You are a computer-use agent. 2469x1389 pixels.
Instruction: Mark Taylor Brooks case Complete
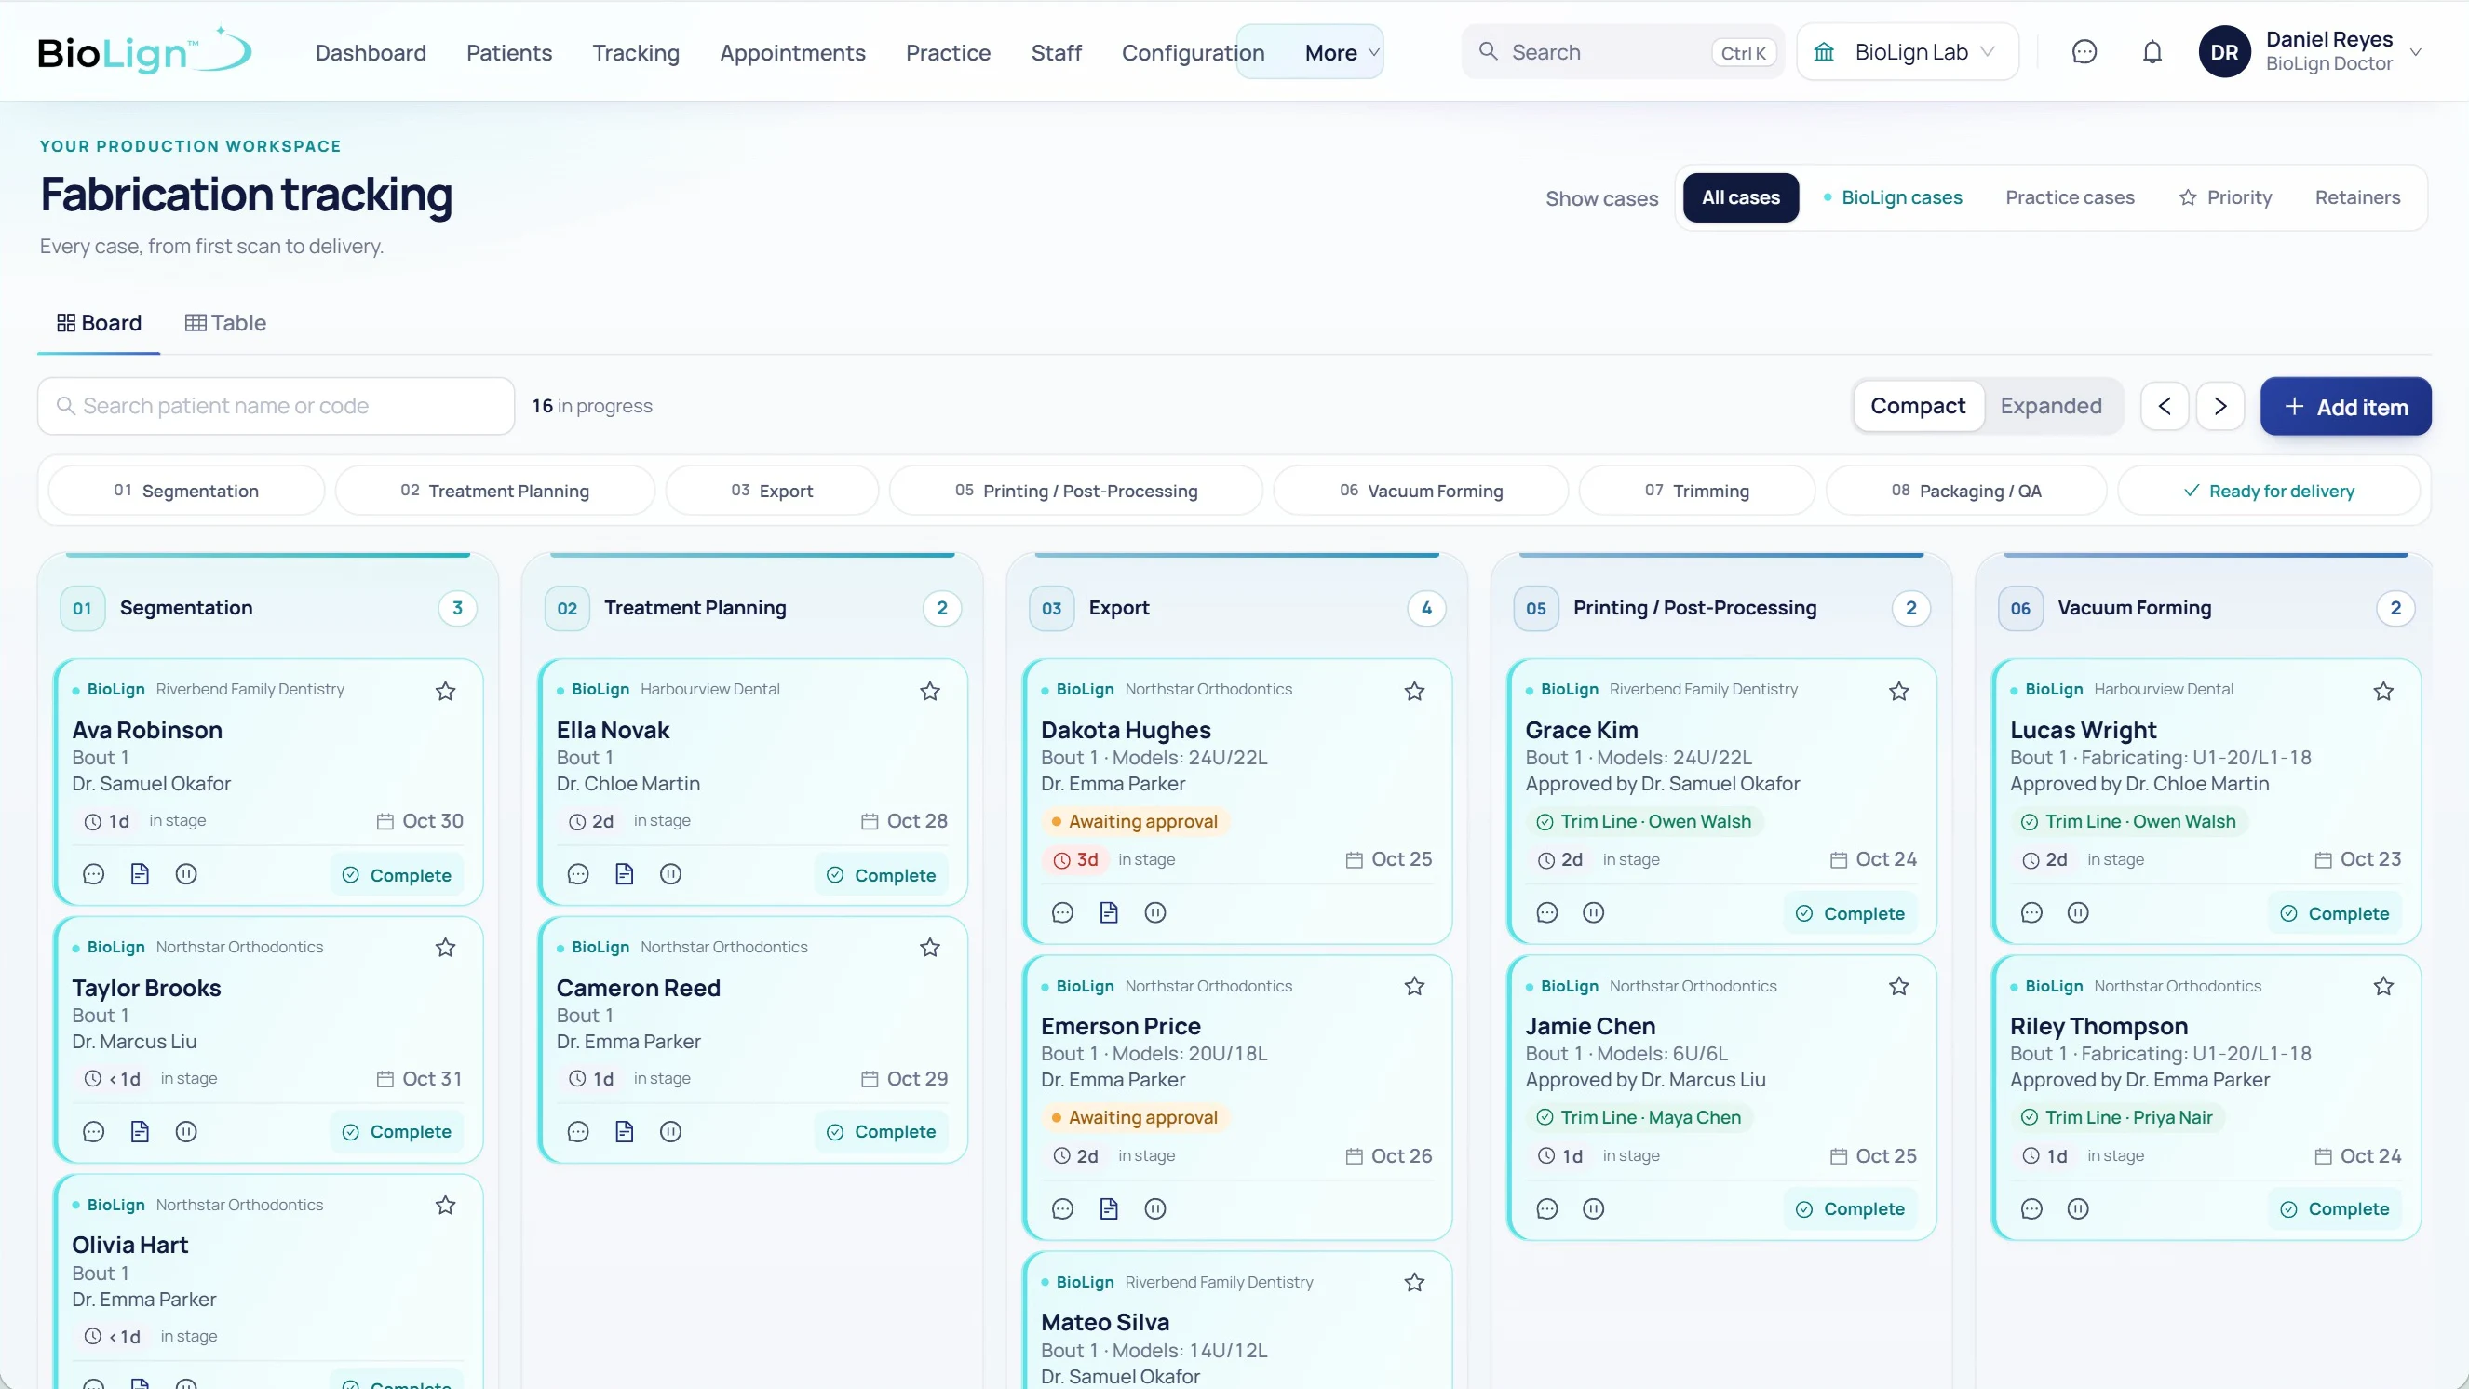pyautogui.click(x=397, y=1132)
